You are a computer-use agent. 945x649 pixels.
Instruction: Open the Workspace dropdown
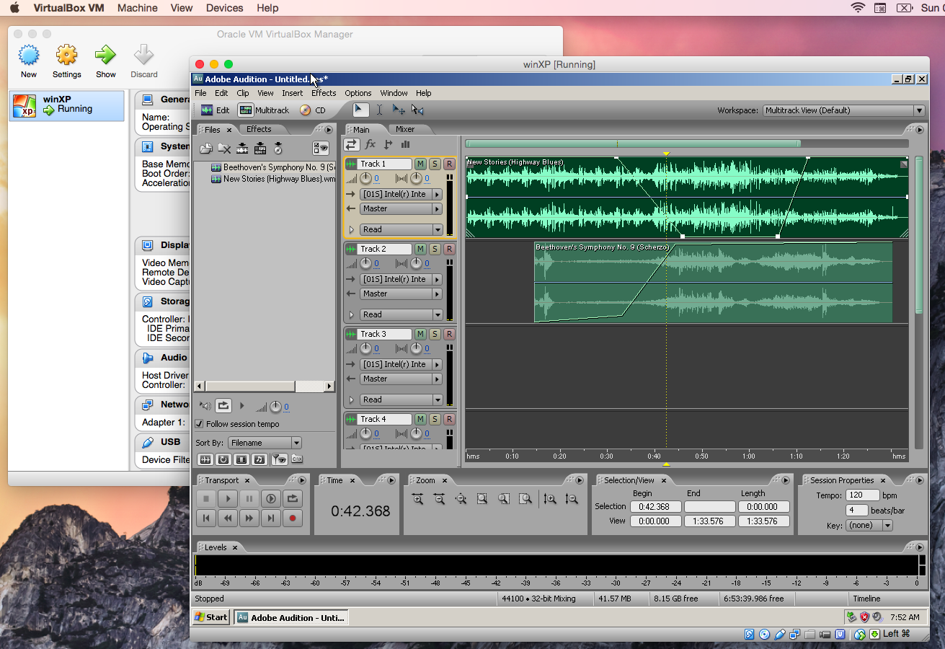pos(843,110)
